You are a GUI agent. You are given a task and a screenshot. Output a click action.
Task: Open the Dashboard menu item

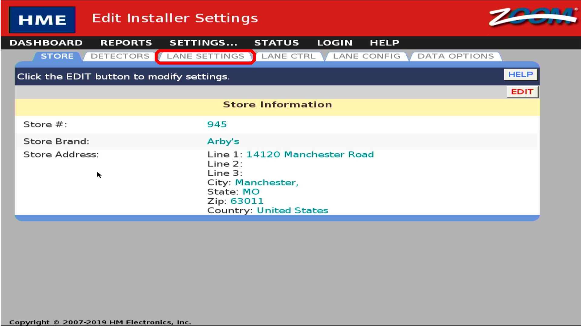point(46,43)
